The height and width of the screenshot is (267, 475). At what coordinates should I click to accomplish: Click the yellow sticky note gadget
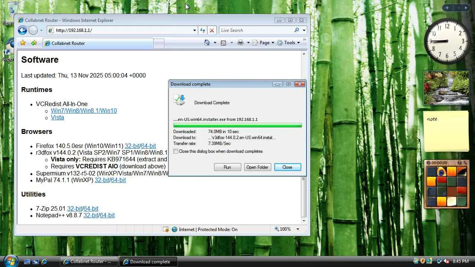446,131
